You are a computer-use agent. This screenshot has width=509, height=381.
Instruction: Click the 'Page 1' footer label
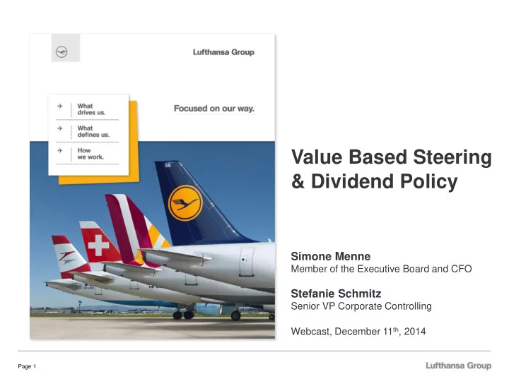coord(27,366)
